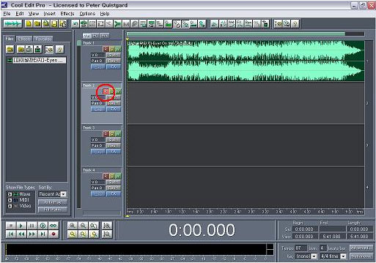Click Zoom Out Full icon
This screenshot has height=263, width=376.
pyautogui.click(x=94, y=226)
